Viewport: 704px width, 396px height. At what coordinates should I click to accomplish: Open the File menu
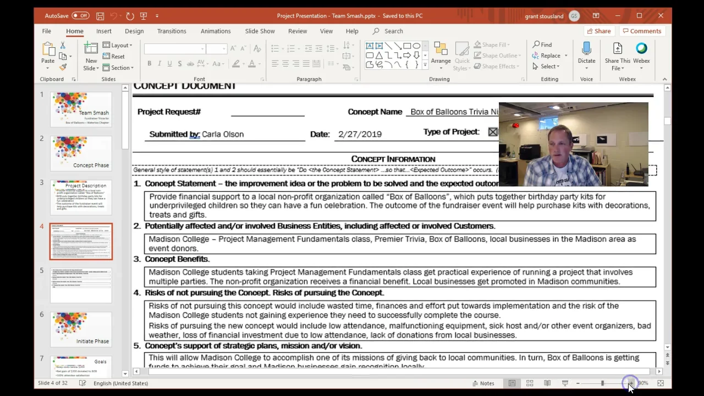point(47,31)
